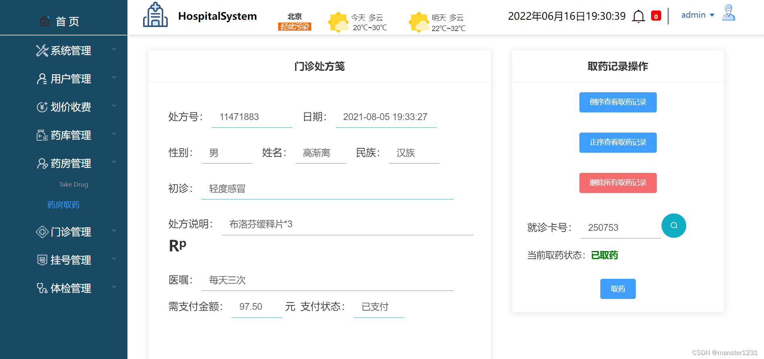Click the 支付状态 field showing 已支付
This screenshot has height=359, width=764.
[379, 307]
